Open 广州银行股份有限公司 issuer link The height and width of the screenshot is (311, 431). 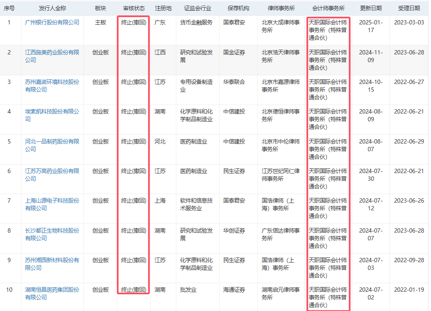click(52, 22)
